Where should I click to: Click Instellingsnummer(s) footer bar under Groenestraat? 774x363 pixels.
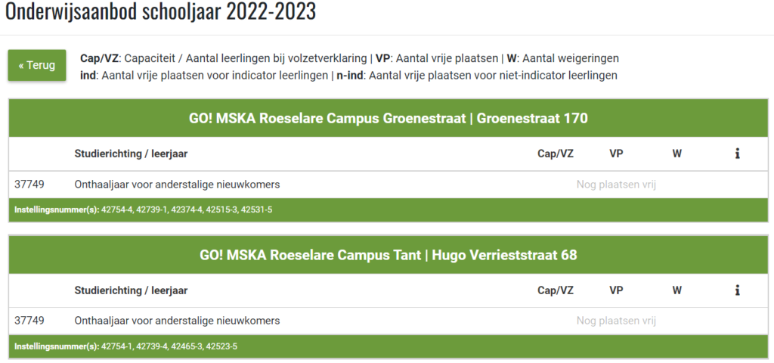point(388,210)
